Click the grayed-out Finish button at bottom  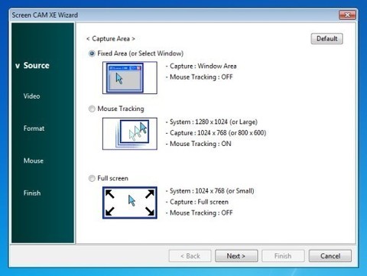coord(283,255)
